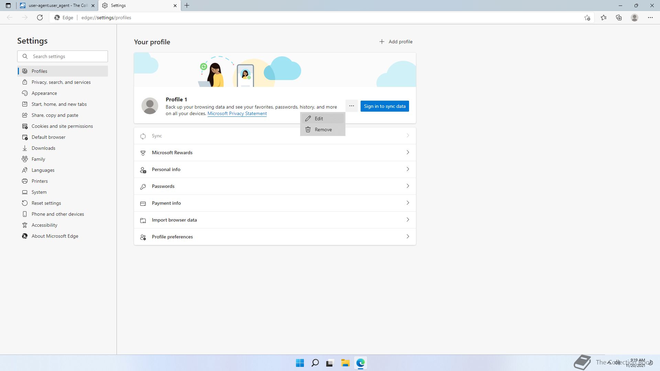
Task: Select the Settings tab
Action: 140,5
